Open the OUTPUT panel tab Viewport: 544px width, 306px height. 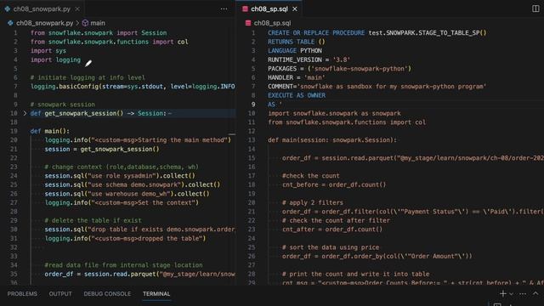coord(60,294)
